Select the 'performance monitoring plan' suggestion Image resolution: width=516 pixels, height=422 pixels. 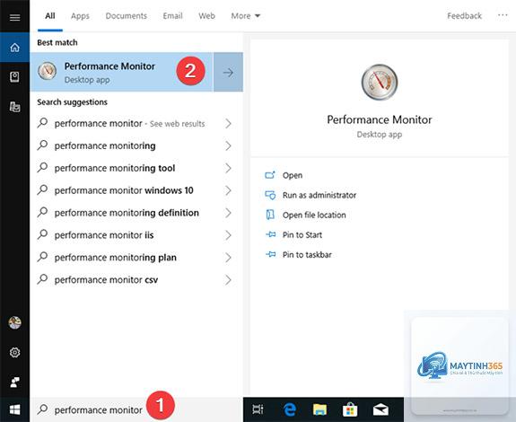[115, 258]
